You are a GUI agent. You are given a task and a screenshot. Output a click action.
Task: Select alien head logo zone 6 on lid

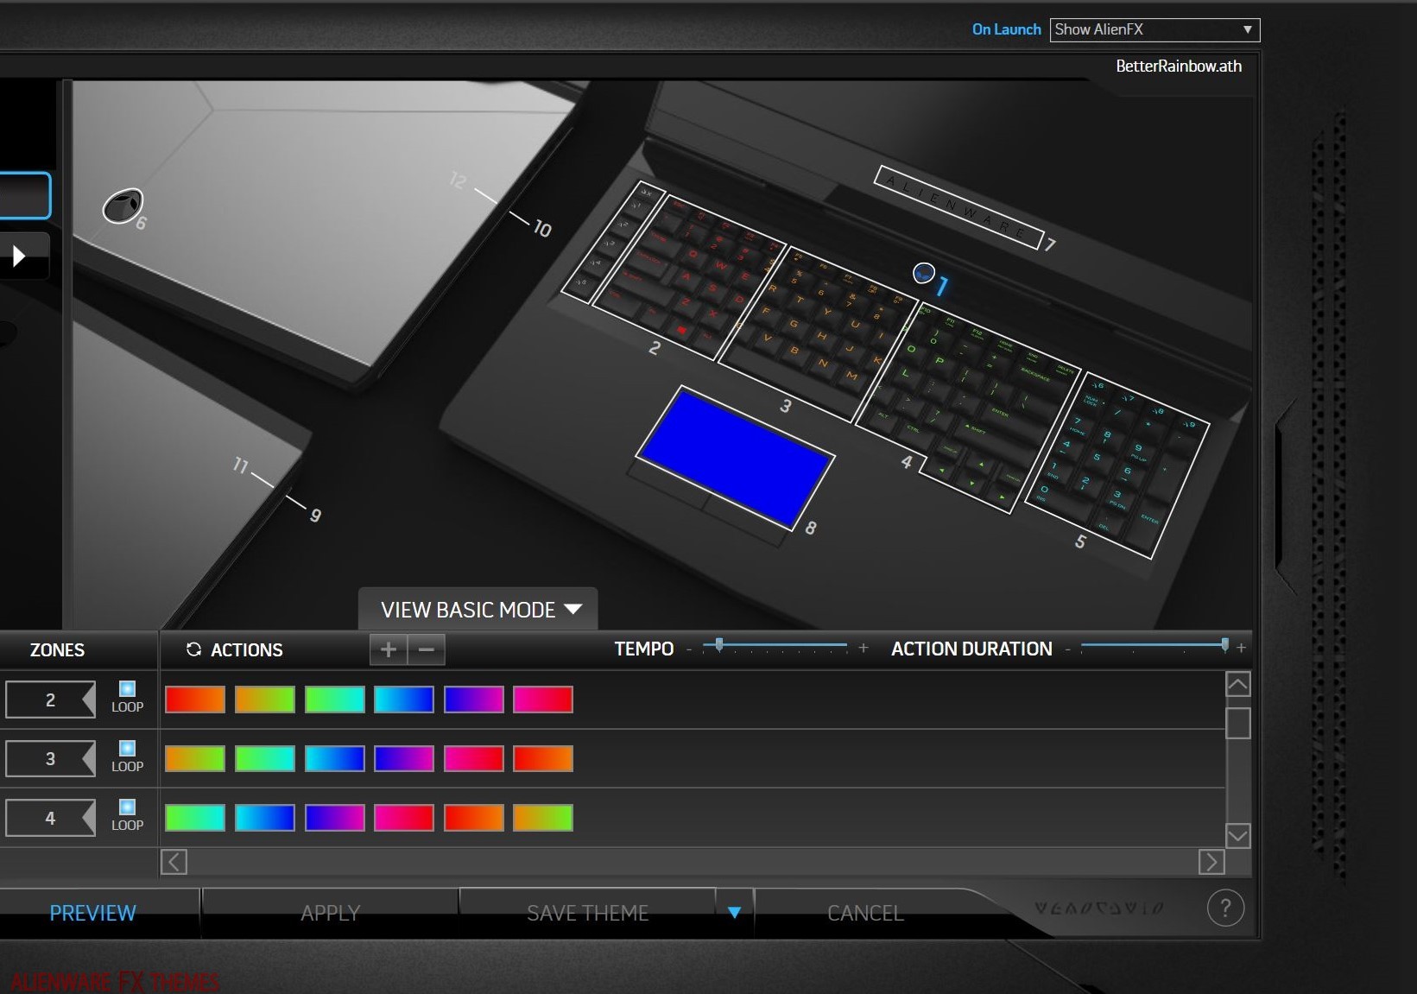(123, 206)
